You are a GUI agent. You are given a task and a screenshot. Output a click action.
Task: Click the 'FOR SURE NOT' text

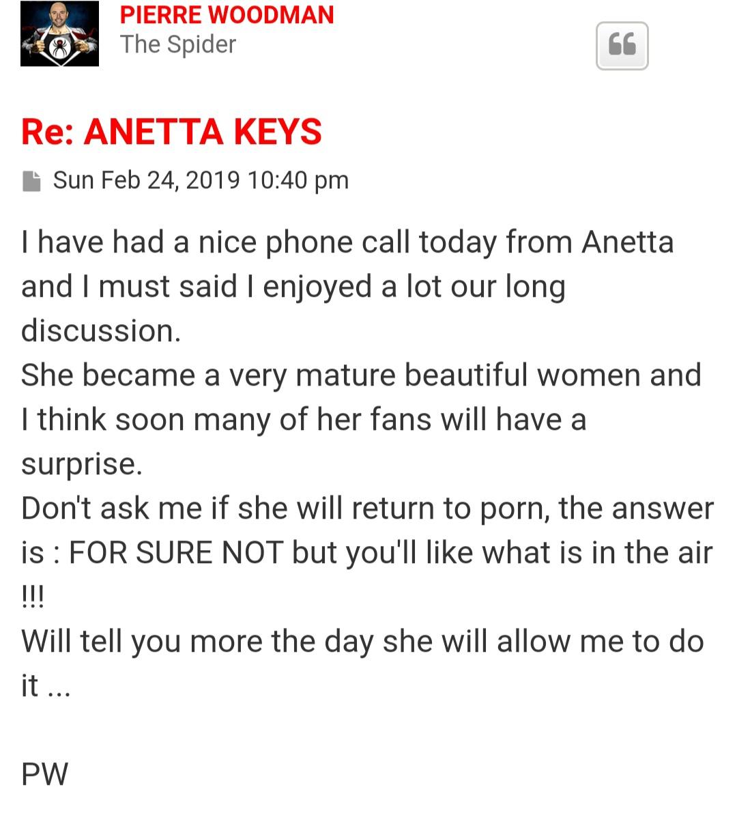(176, 553)
